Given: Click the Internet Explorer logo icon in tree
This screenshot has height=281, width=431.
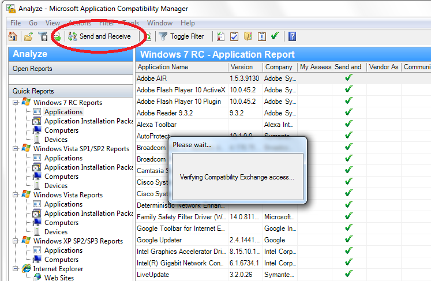Looking at the screenshot, I should click(27, 268).
